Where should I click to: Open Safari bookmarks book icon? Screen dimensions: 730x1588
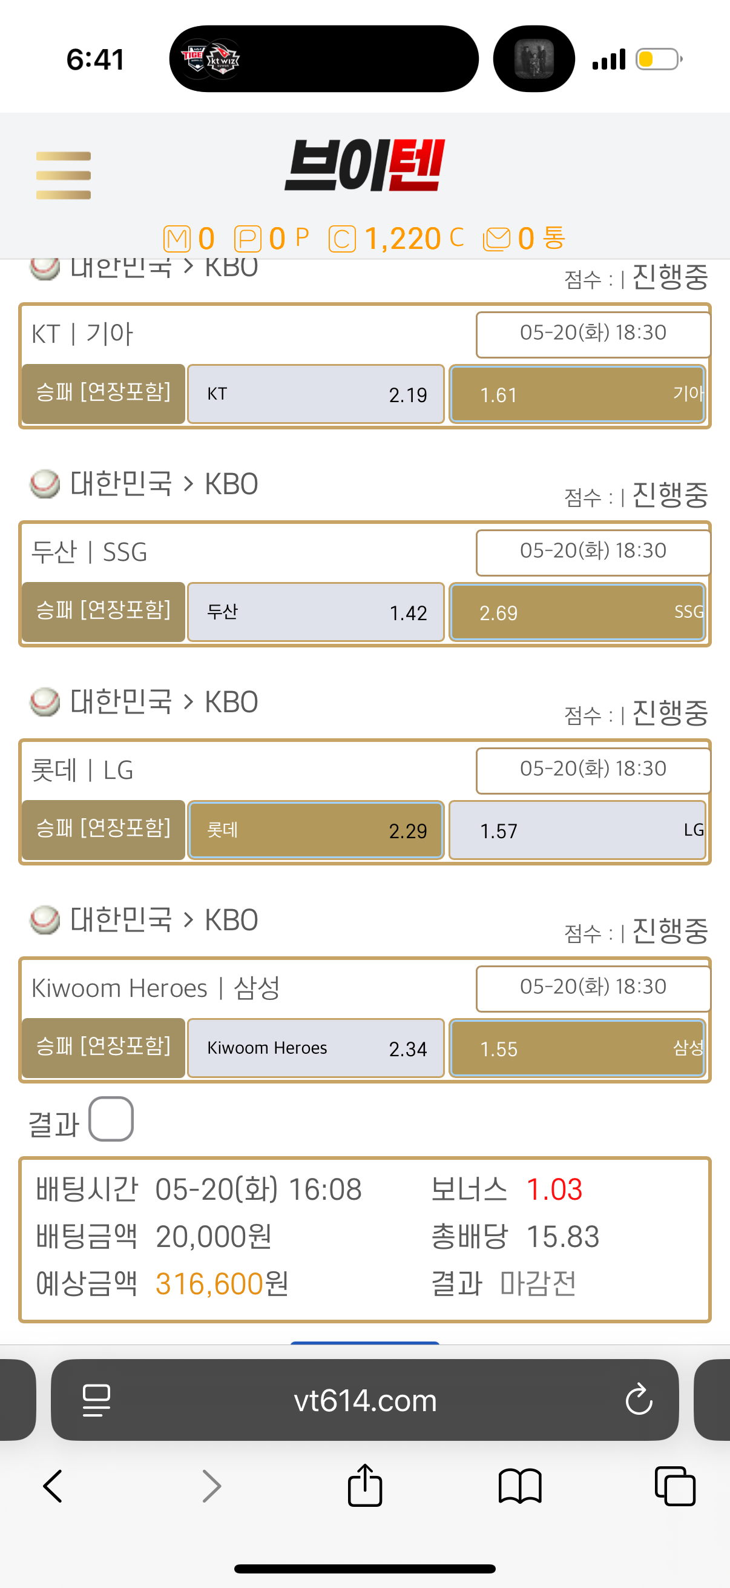(x=520, y=1486)
